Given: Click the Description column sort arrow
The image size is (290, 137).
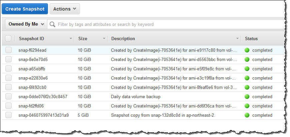Looking at the screenshot, I should 238,39.
